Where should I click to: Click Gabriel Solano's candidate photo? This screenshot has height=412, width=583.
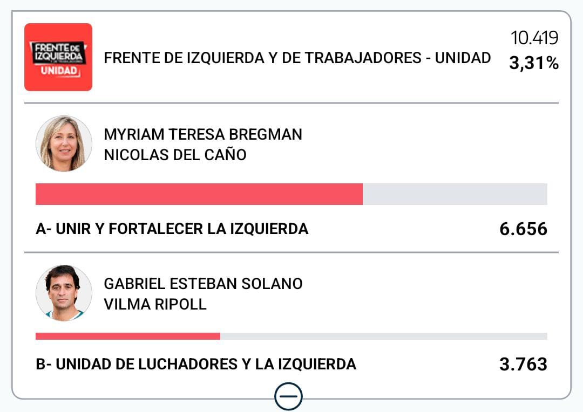pyautogui.click(x=64, y=293)
